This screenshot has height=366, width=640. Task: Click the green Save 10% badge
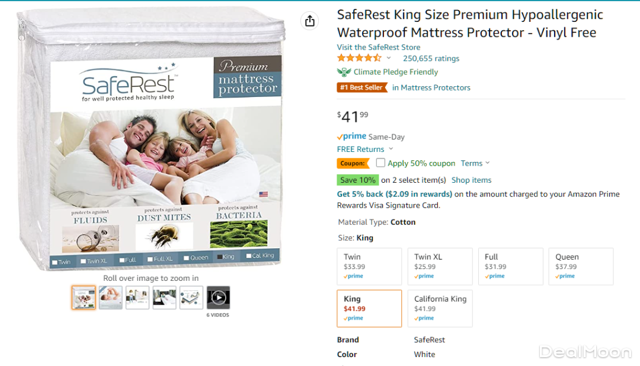coord(357,180)
